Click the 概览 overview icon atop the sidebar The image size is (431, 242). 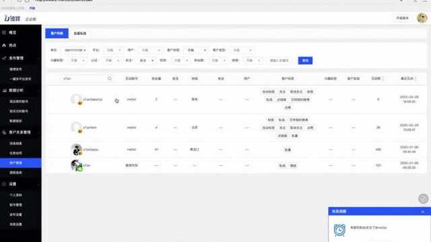coord(4,33)
